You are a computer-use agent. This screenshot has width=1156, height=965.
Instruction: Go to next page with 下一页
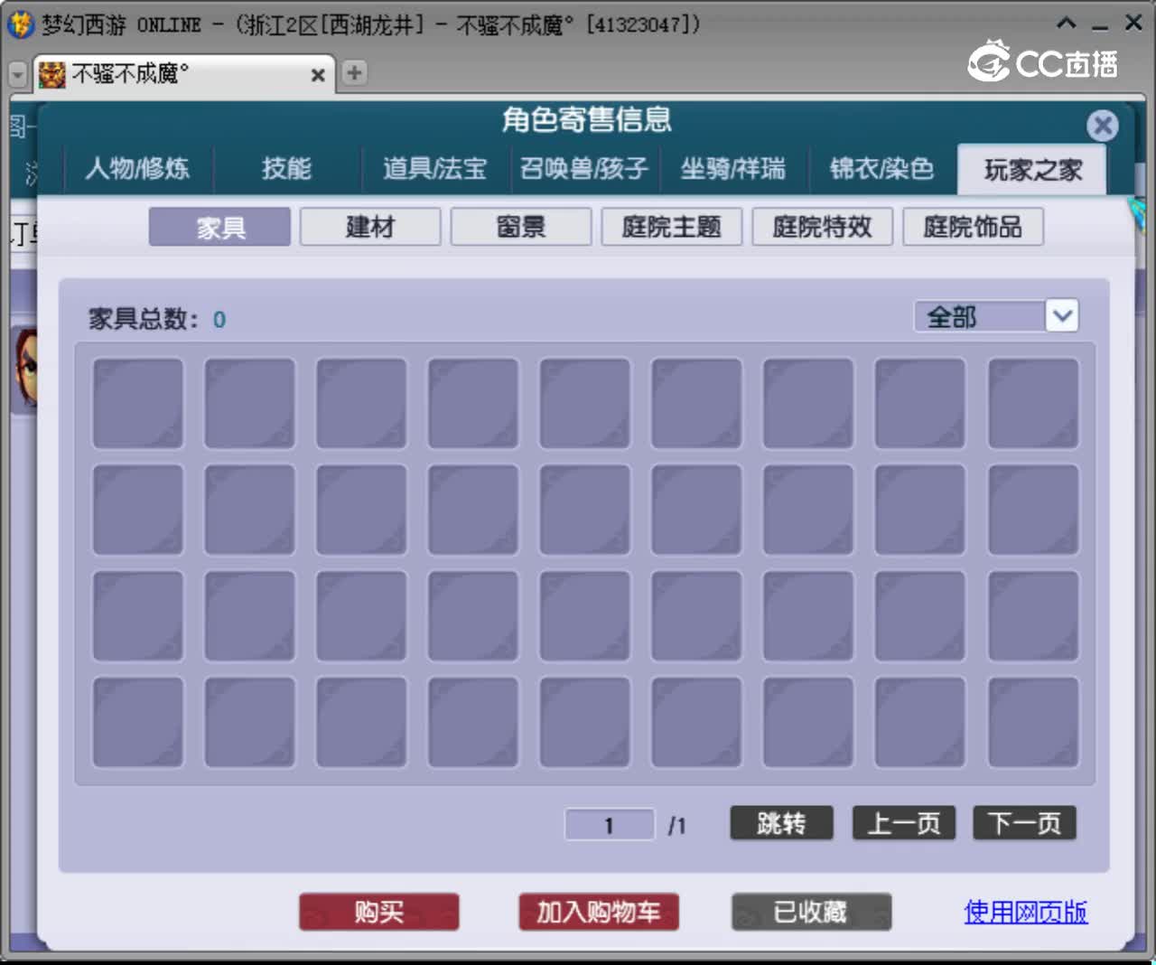1024,823
